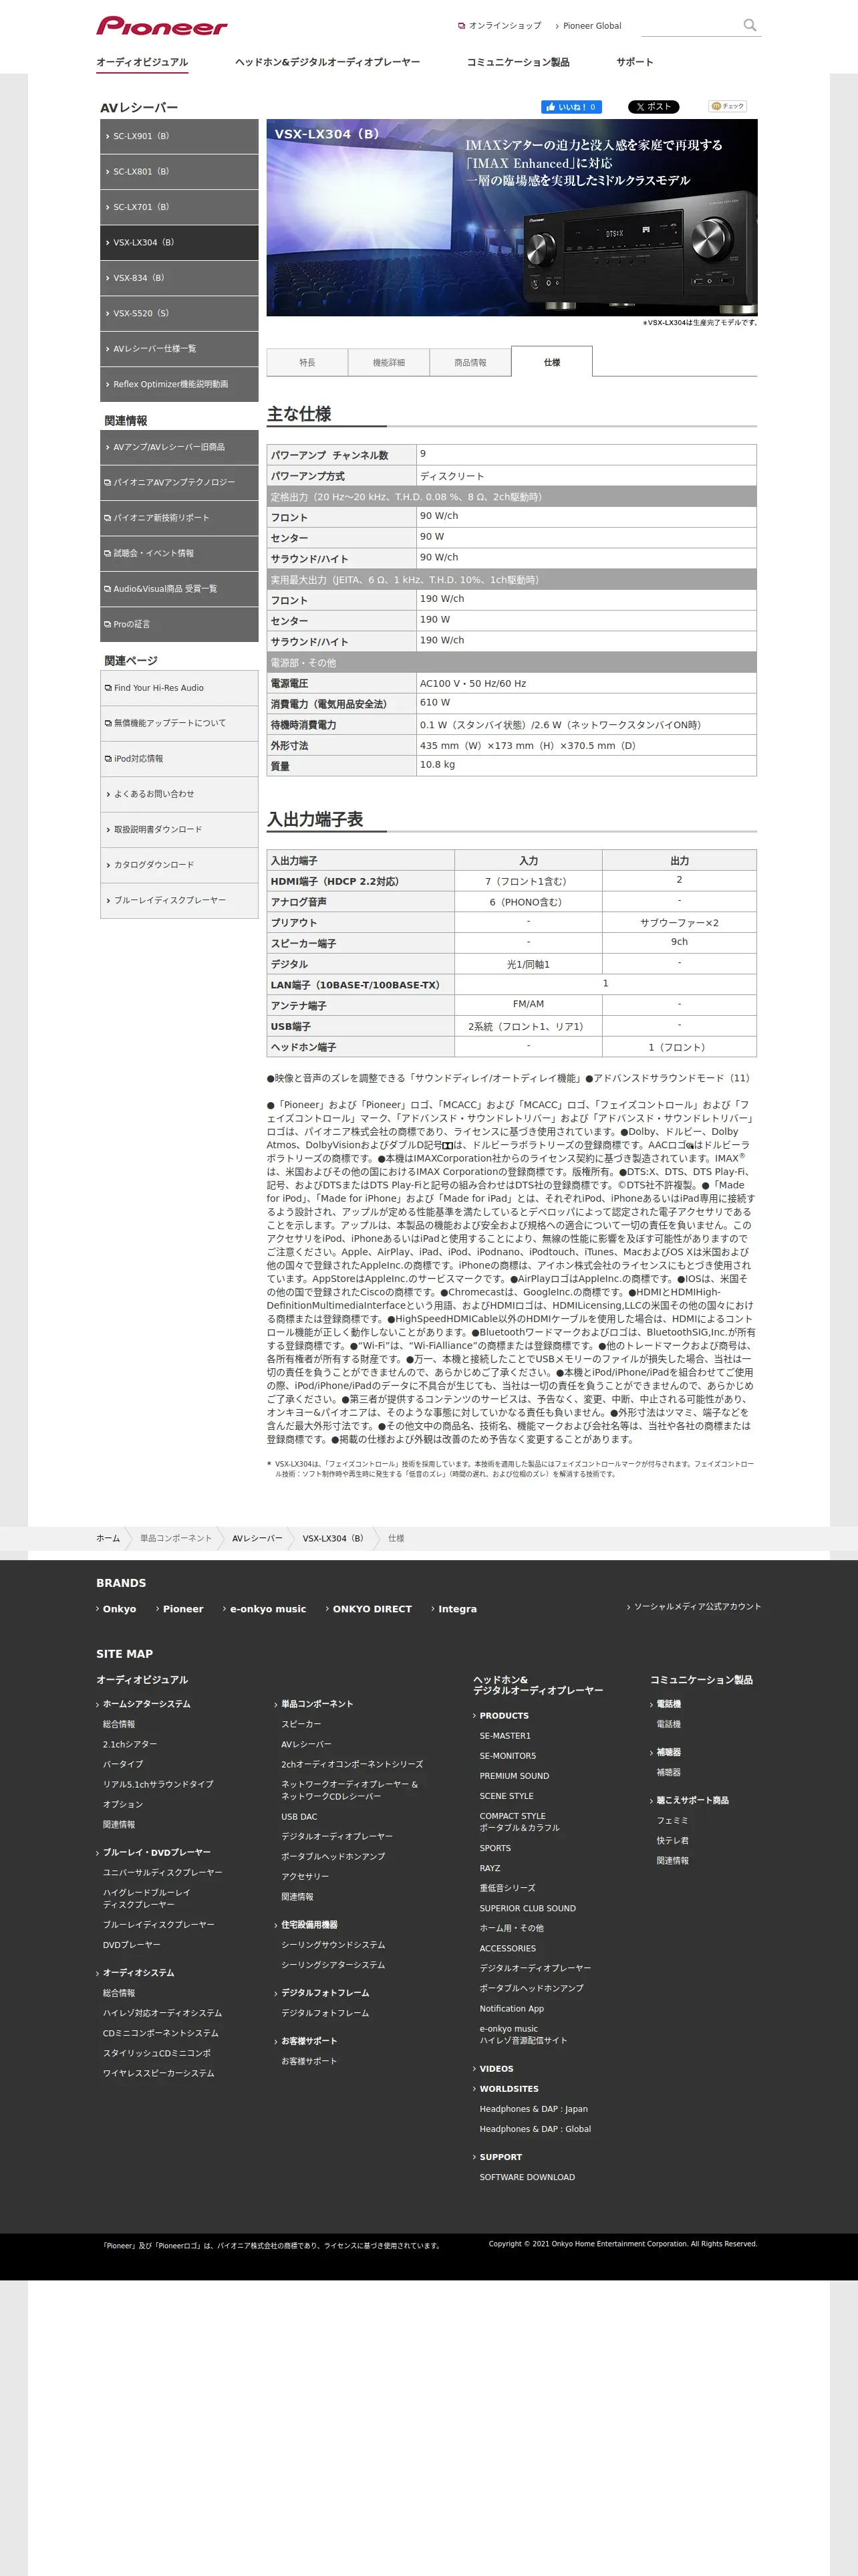Select the 仕様 tab

[551, 361]
